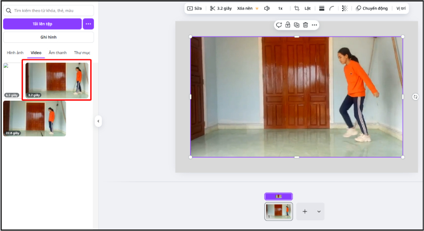Open the transparency checkerboard icon

coord(344,8)
